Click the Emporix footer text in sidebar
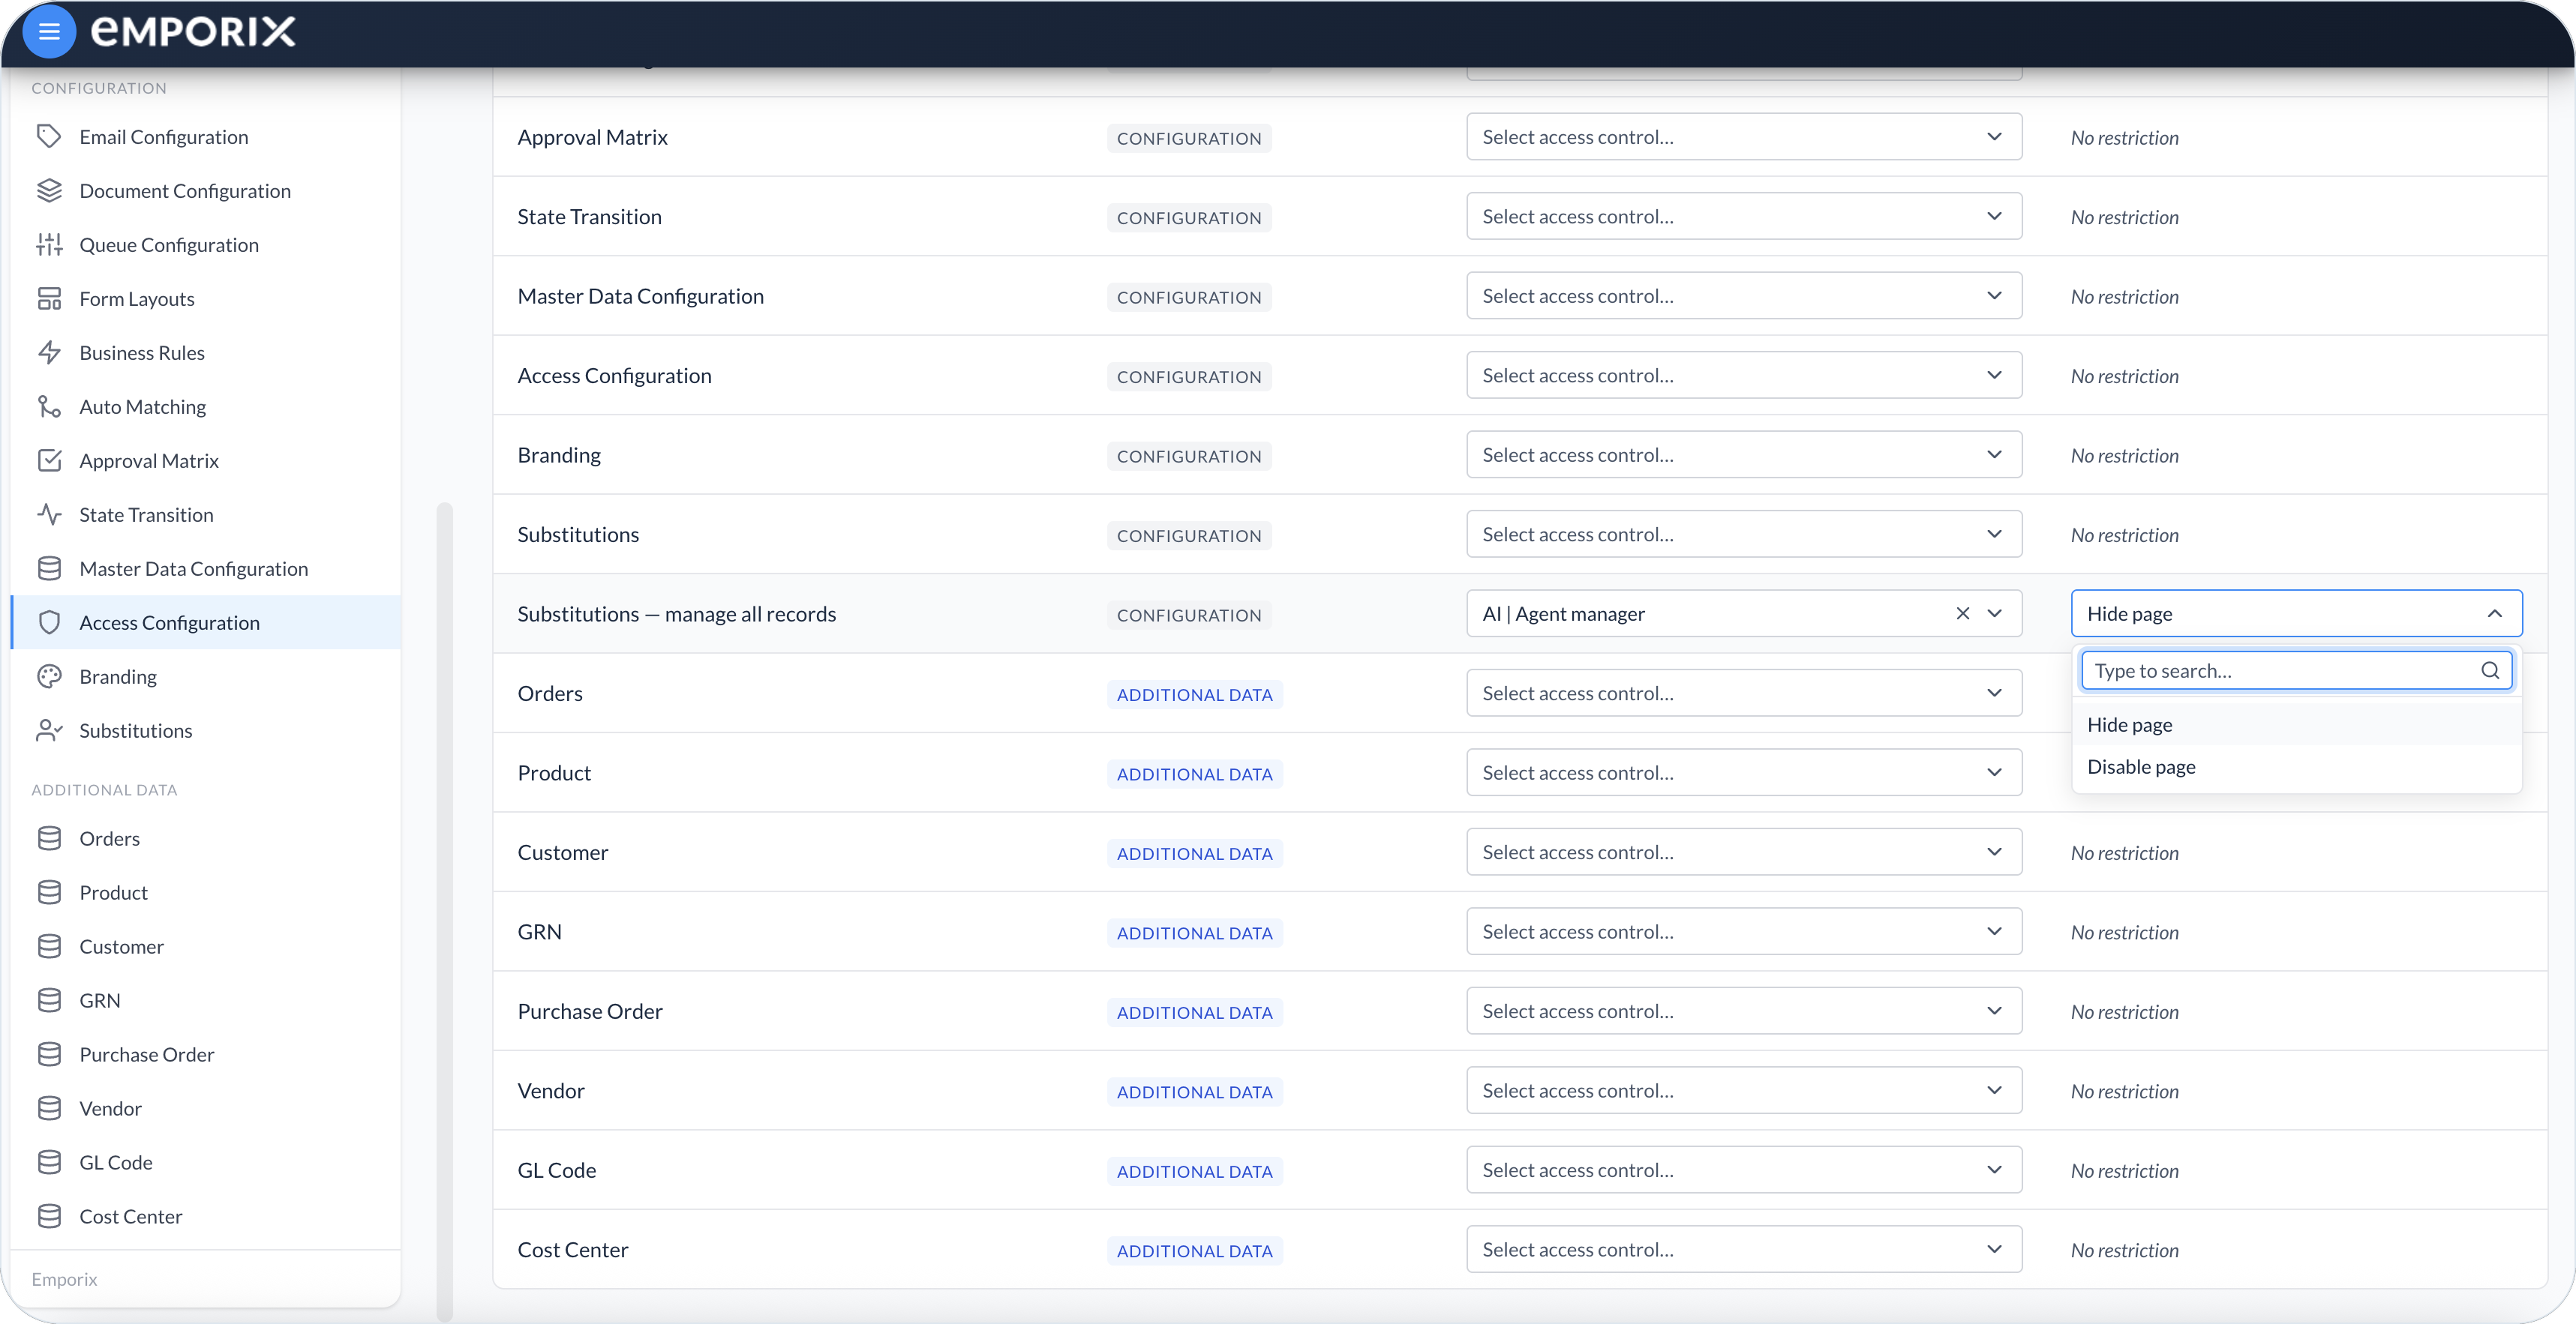This screenshot has width=2576, height=1324. click(x=64, y=1278)
